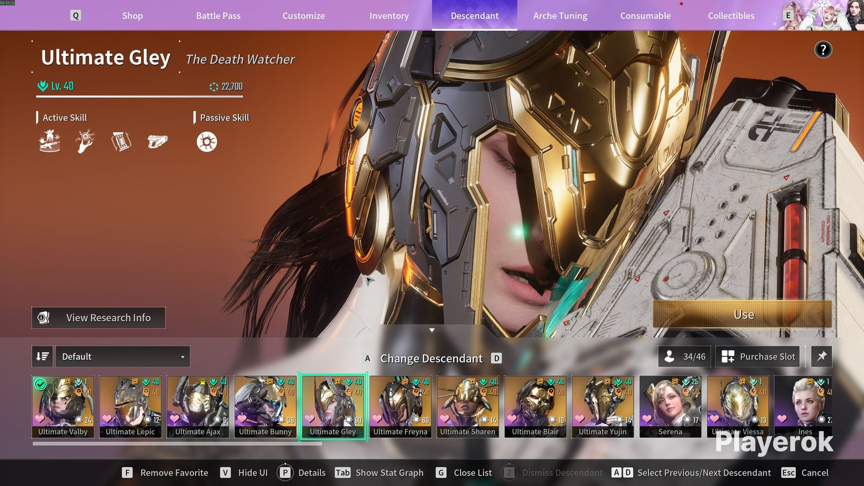Select the Ultimate Freyna thumbnail

click(x=400, y=407)
